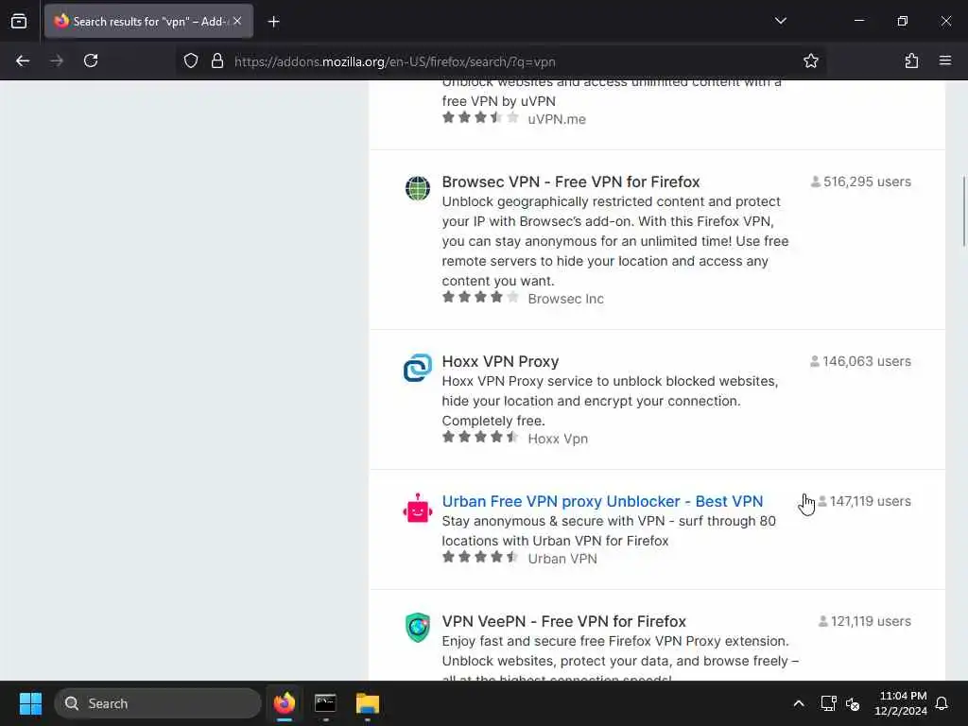Click the '121,119 users' count
Image resolution: width=968 pixels, height=726 pixels.
point(864,621)
